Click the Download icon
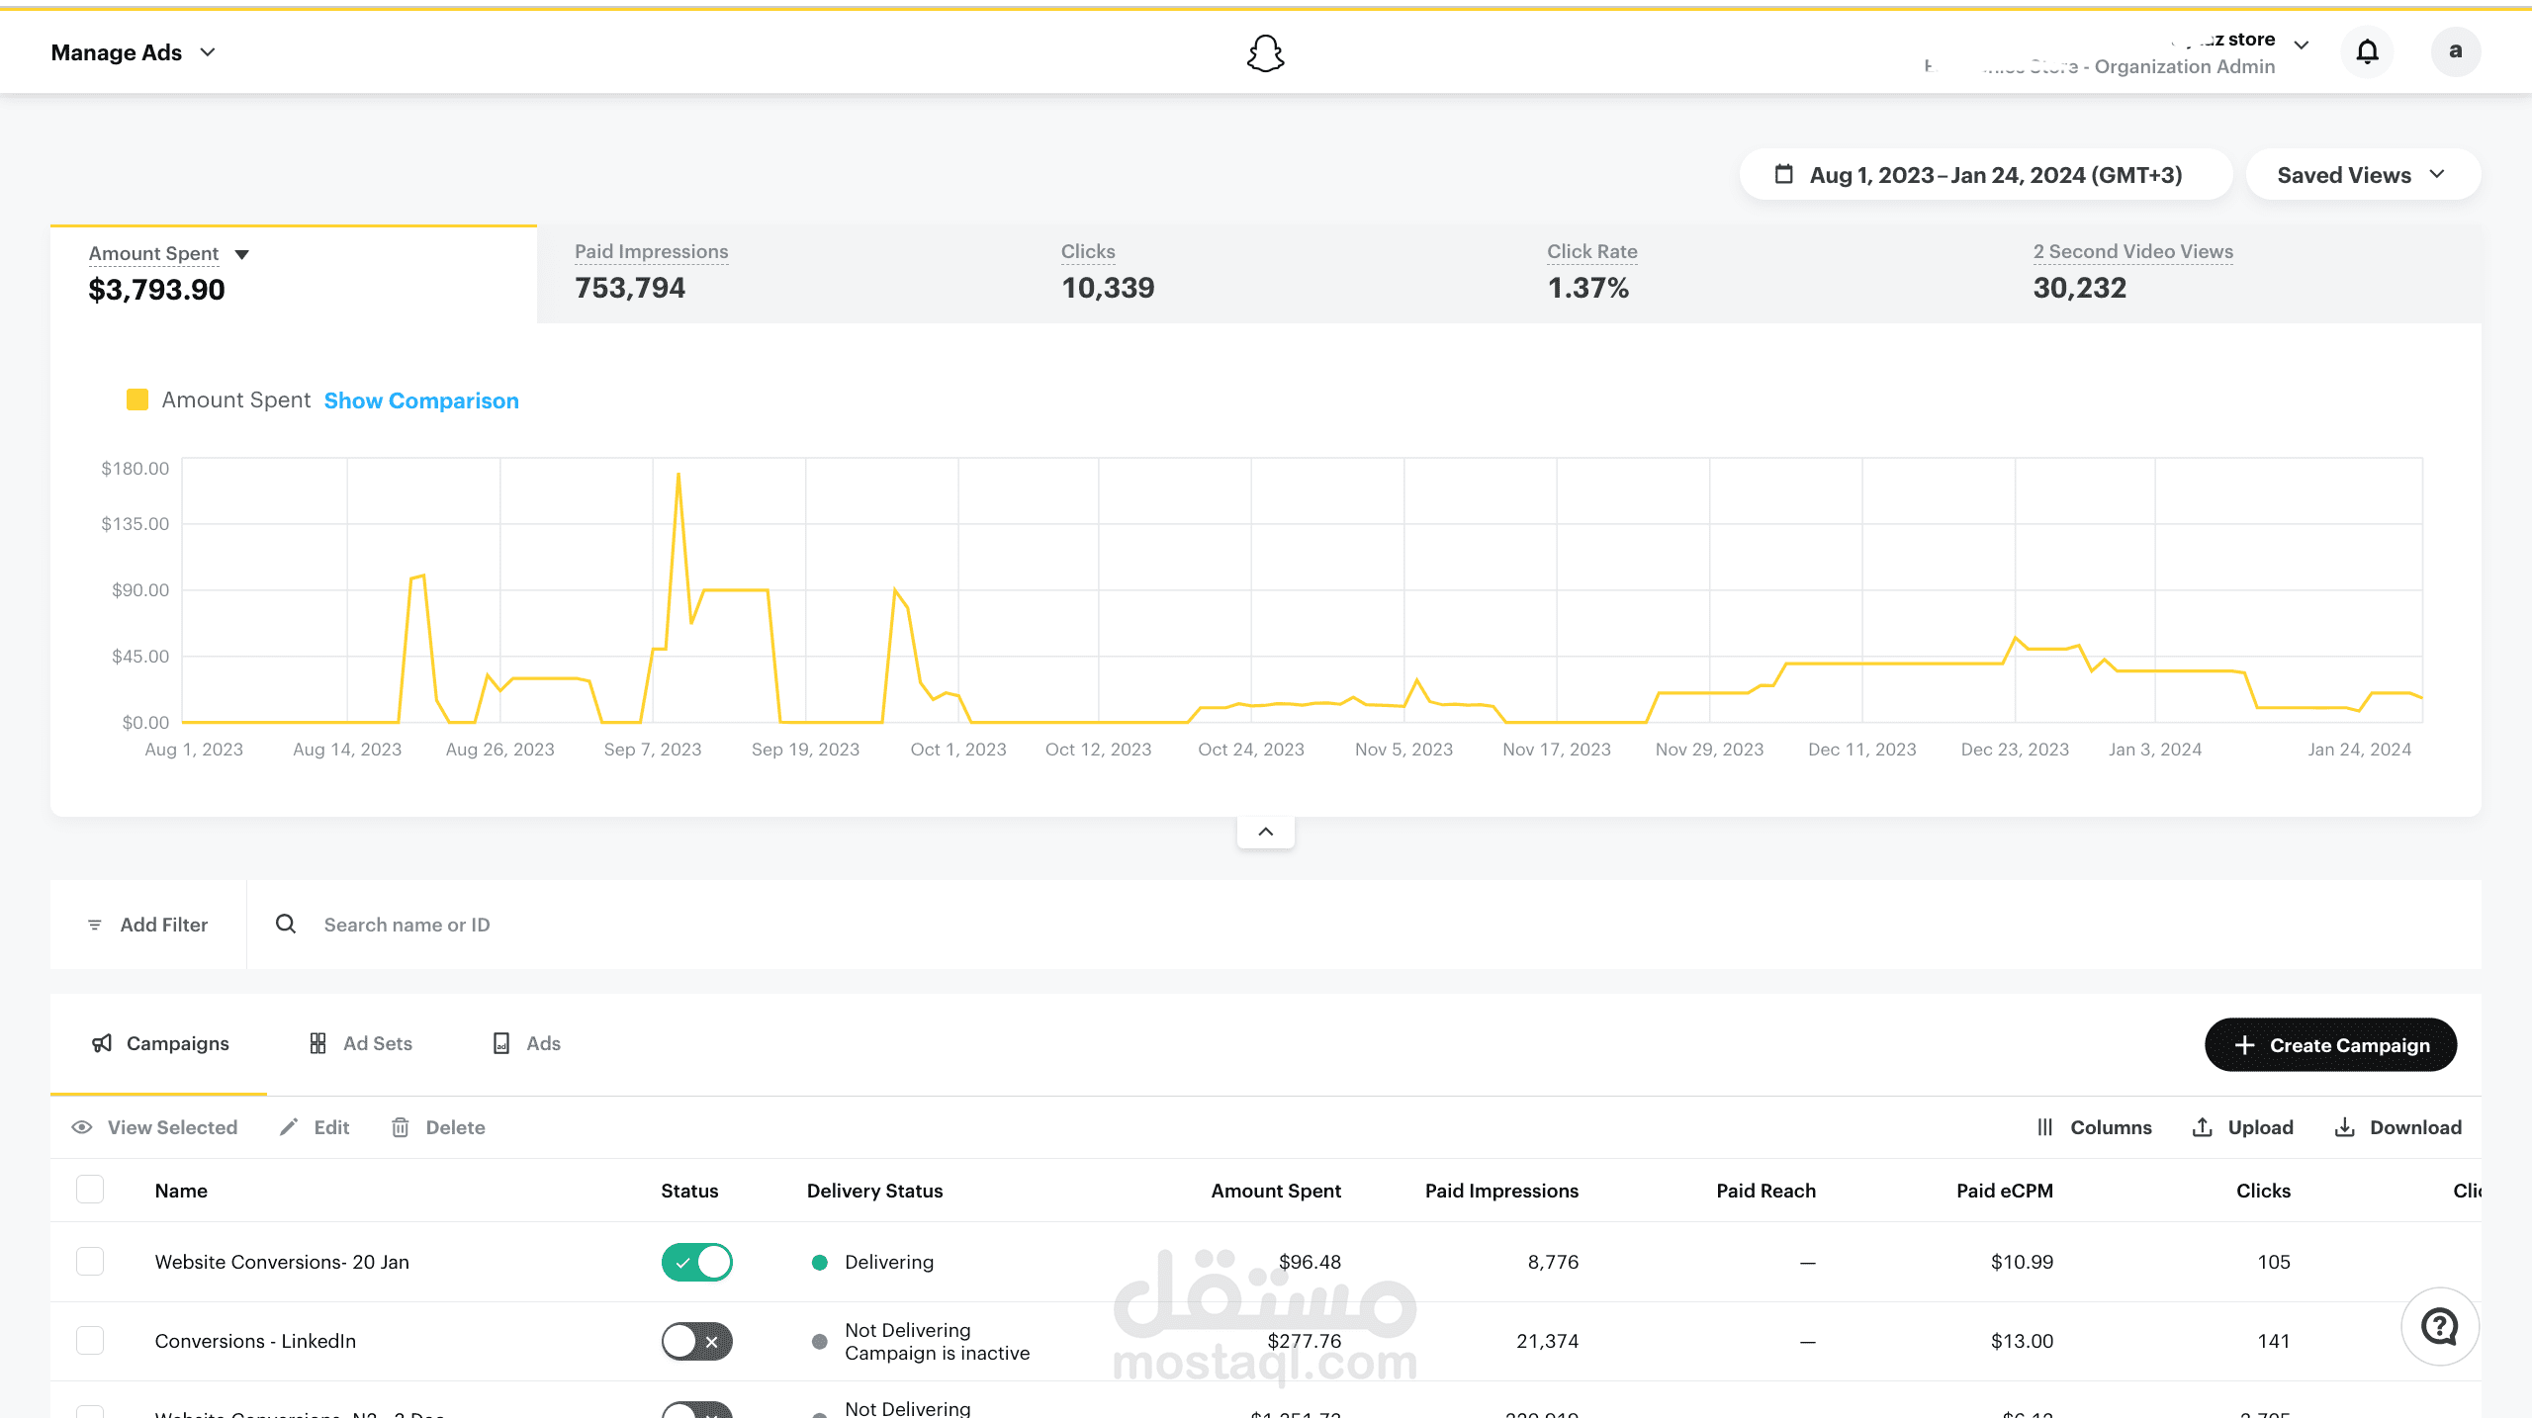2532x1418 pixels. [2344, 1127]
